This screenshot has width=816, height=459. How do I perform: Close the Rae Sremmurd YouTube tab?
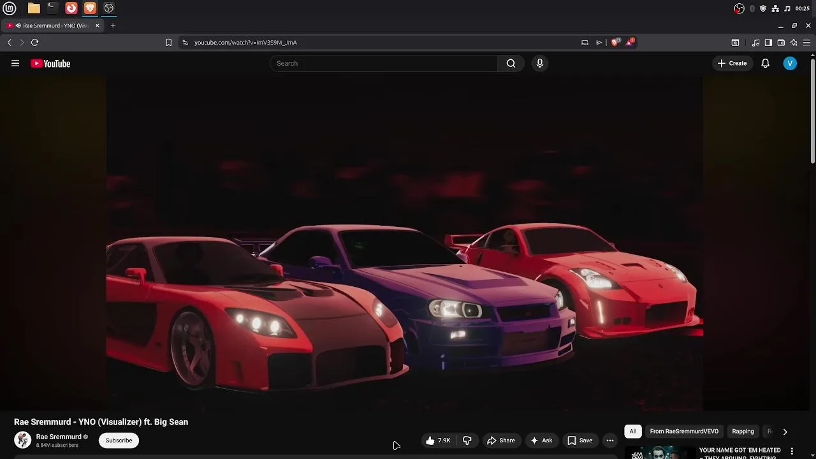tap(98, 25)
